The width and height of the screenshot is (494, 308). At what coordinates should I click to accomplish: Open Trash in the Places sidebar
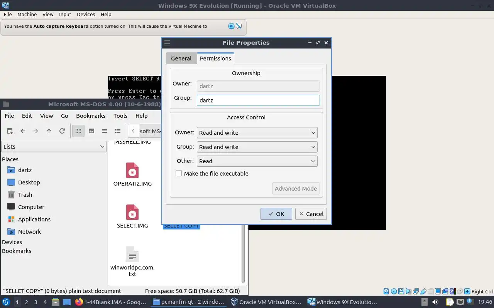25,195
